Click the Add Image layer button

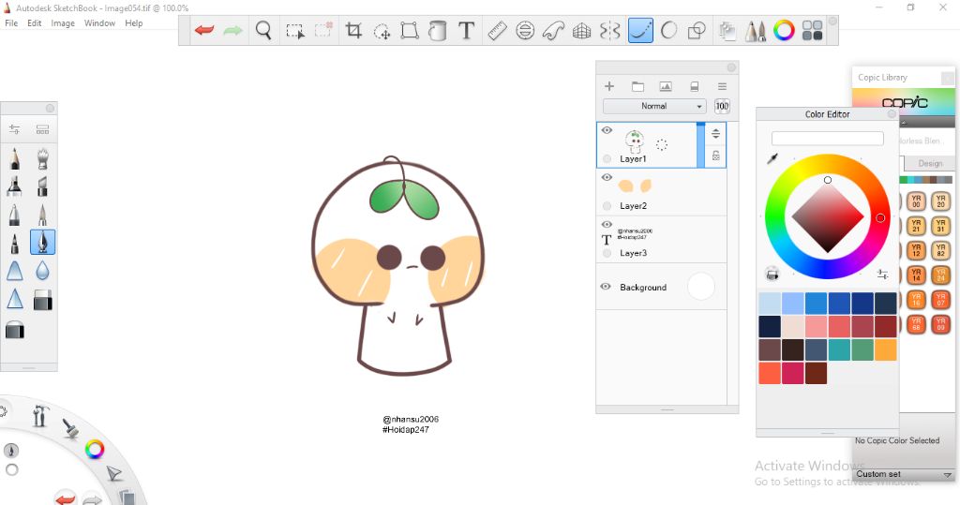tap(666, 86)
